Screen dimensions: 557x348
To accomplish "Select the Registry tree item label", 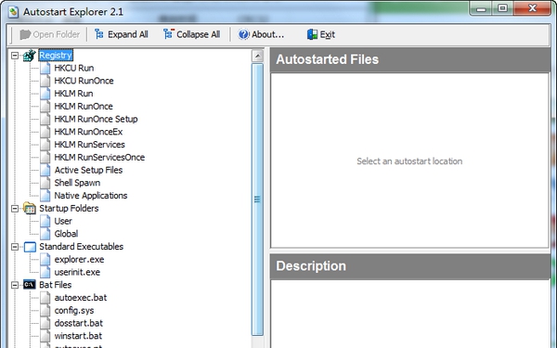I will click(x=56, y=55).
